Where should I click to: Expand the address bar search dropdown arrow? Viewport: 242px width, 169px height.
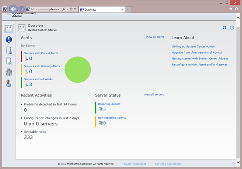[66, 9]
